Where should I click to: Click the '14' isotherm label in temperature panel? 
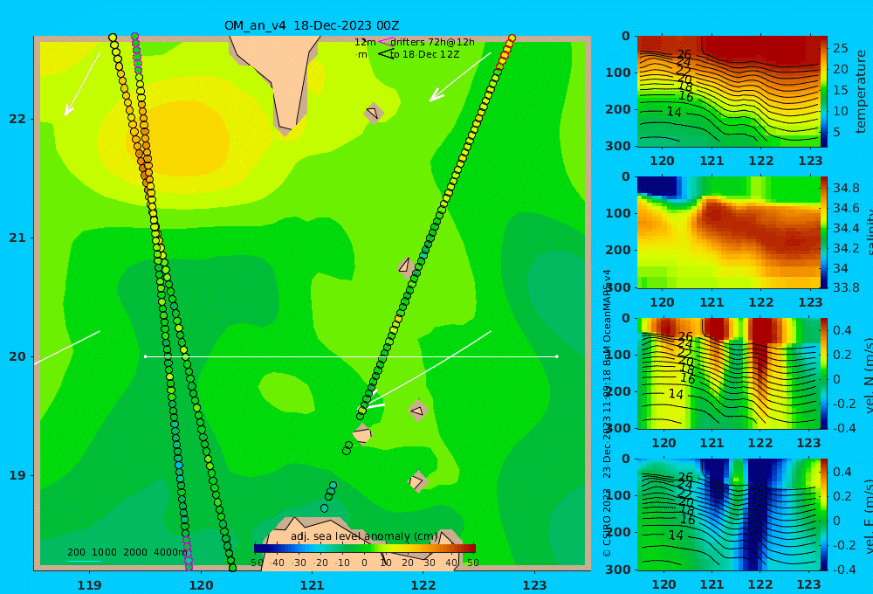tap(674, 112)
